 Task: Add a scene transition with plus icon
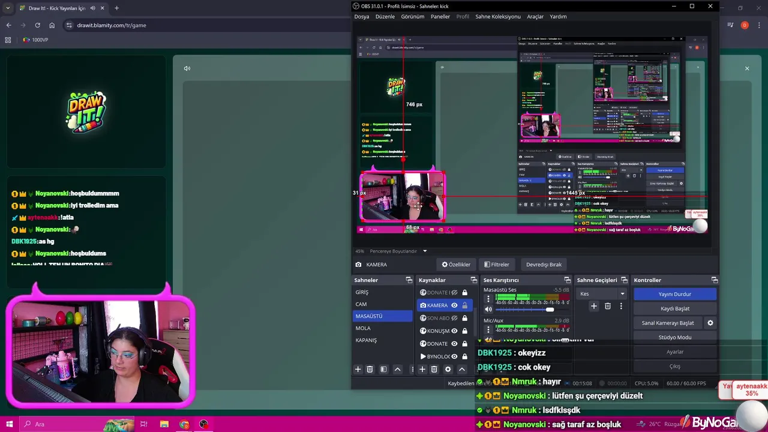click(594, 306)
